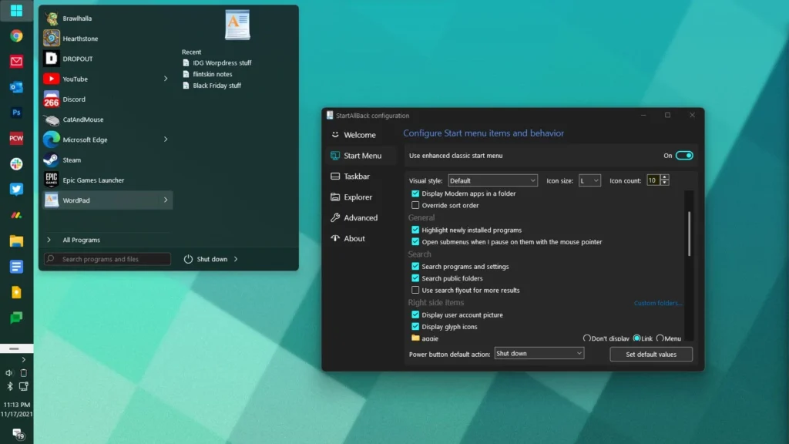Switch to the Taskbar settings section
The image size is (789, 444).
tap(356, 177)
